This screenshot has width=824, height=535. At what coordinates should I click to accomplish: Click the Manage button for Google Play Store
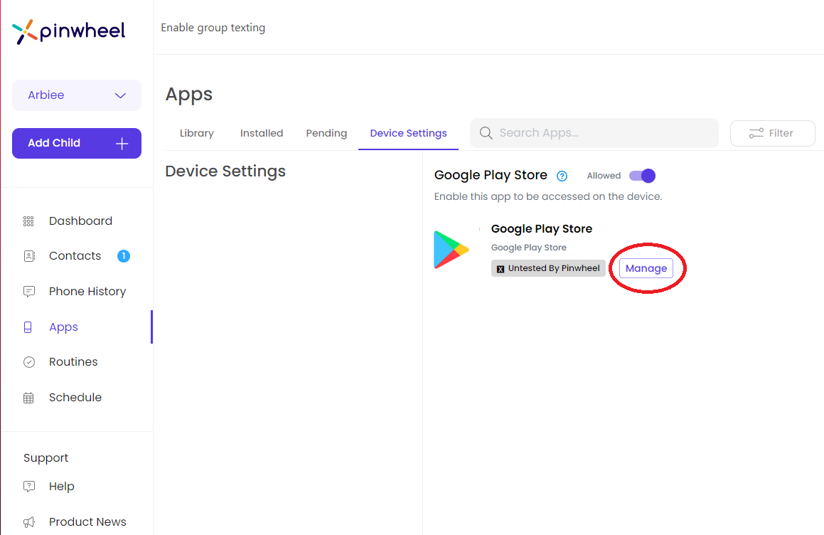[x=646, y=268]
